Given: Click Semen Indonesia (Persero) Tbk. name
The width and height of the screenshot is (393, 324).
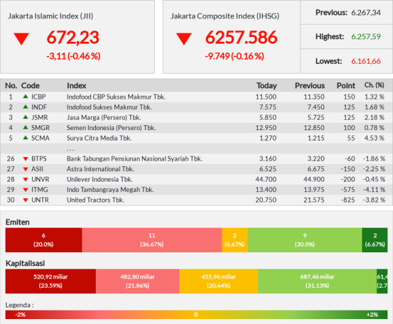Looking at the screenshot, I should tap(111, 128).
